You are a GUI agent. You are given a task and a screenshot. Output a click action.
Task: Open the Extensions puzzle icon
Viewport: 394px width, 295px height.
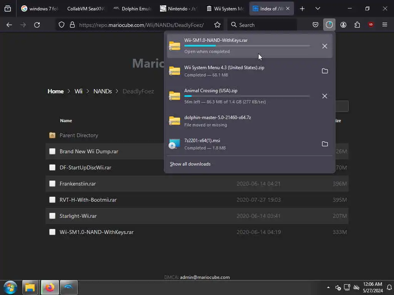[357, 25]
